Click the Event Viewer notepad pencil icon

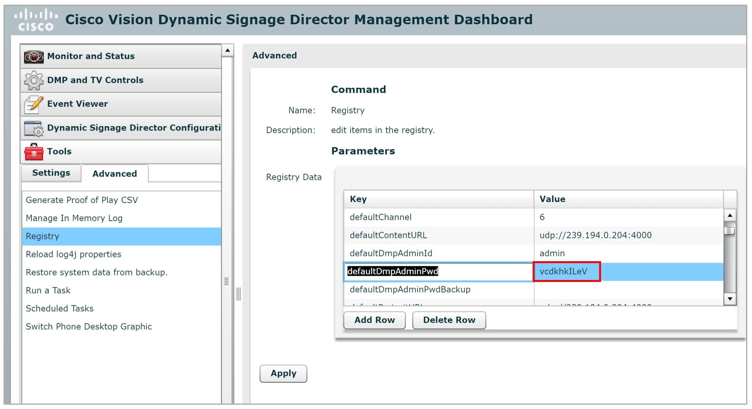tap(34, 104)
